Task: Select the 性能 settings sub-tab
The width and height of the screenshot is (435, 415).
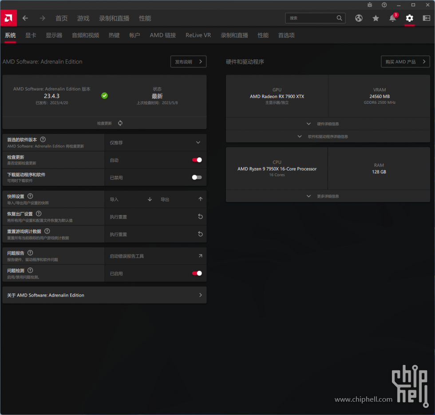Action: click(263, 35)
